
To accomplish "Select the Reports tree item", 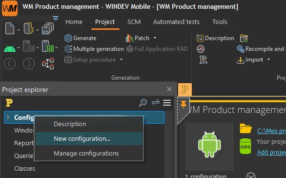I will point(24,143).
